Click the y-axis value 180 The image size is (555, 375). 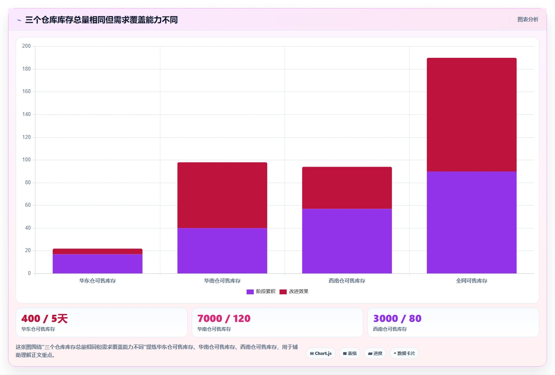click(x=27, y=69)
